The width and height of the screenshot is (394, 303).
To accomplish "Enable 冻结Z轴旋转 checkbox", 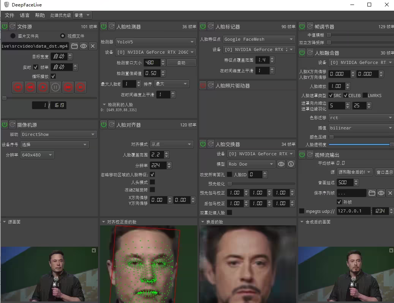I will click(x=152, y=190).
